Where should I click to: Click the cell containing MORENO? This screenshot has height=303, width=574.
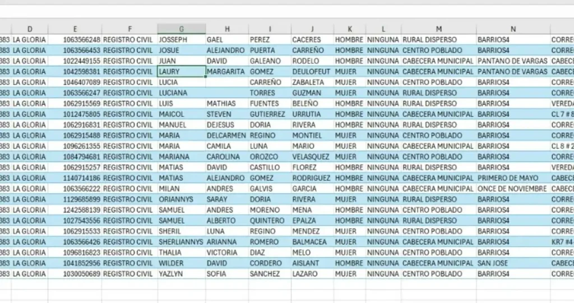click(x=270, y=209)
